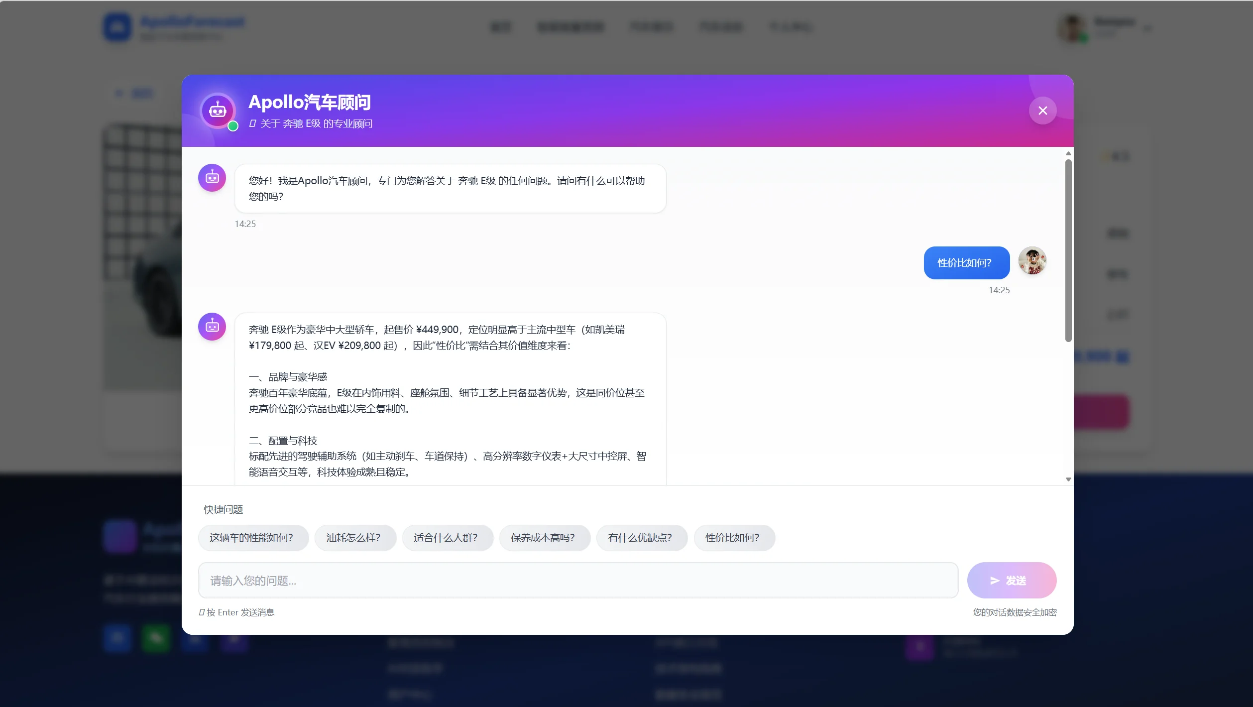Click the subtitle 关于 奔驰 E级 的专业顾问
Image resolution: width=1253 pixels, height=707 pixels.
(311, 123)
